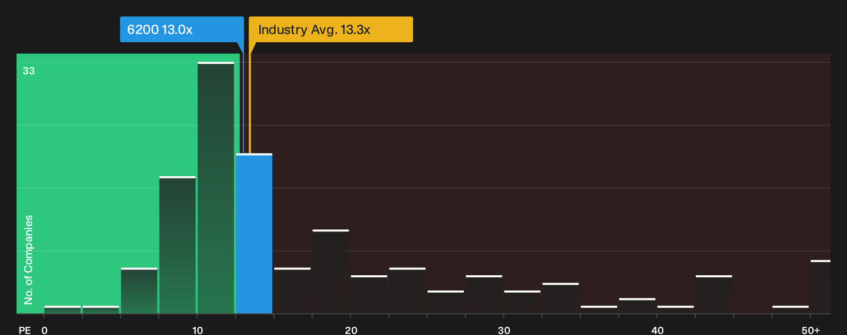This screenshot has width=847, height=335.
Task: Click the 'PE' axis label
Action: [x=25, y=330]
